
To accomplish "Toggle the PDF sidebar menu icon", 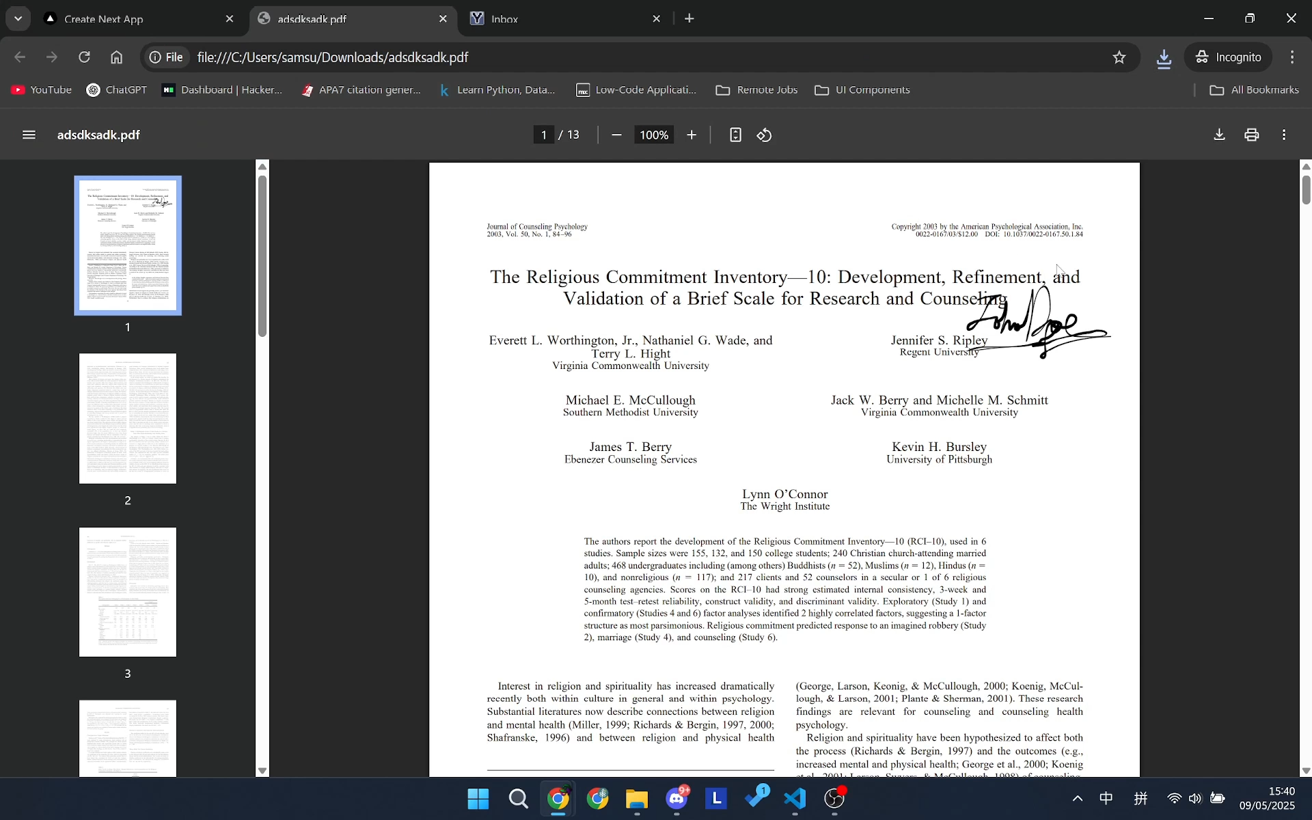I will 29,135.
